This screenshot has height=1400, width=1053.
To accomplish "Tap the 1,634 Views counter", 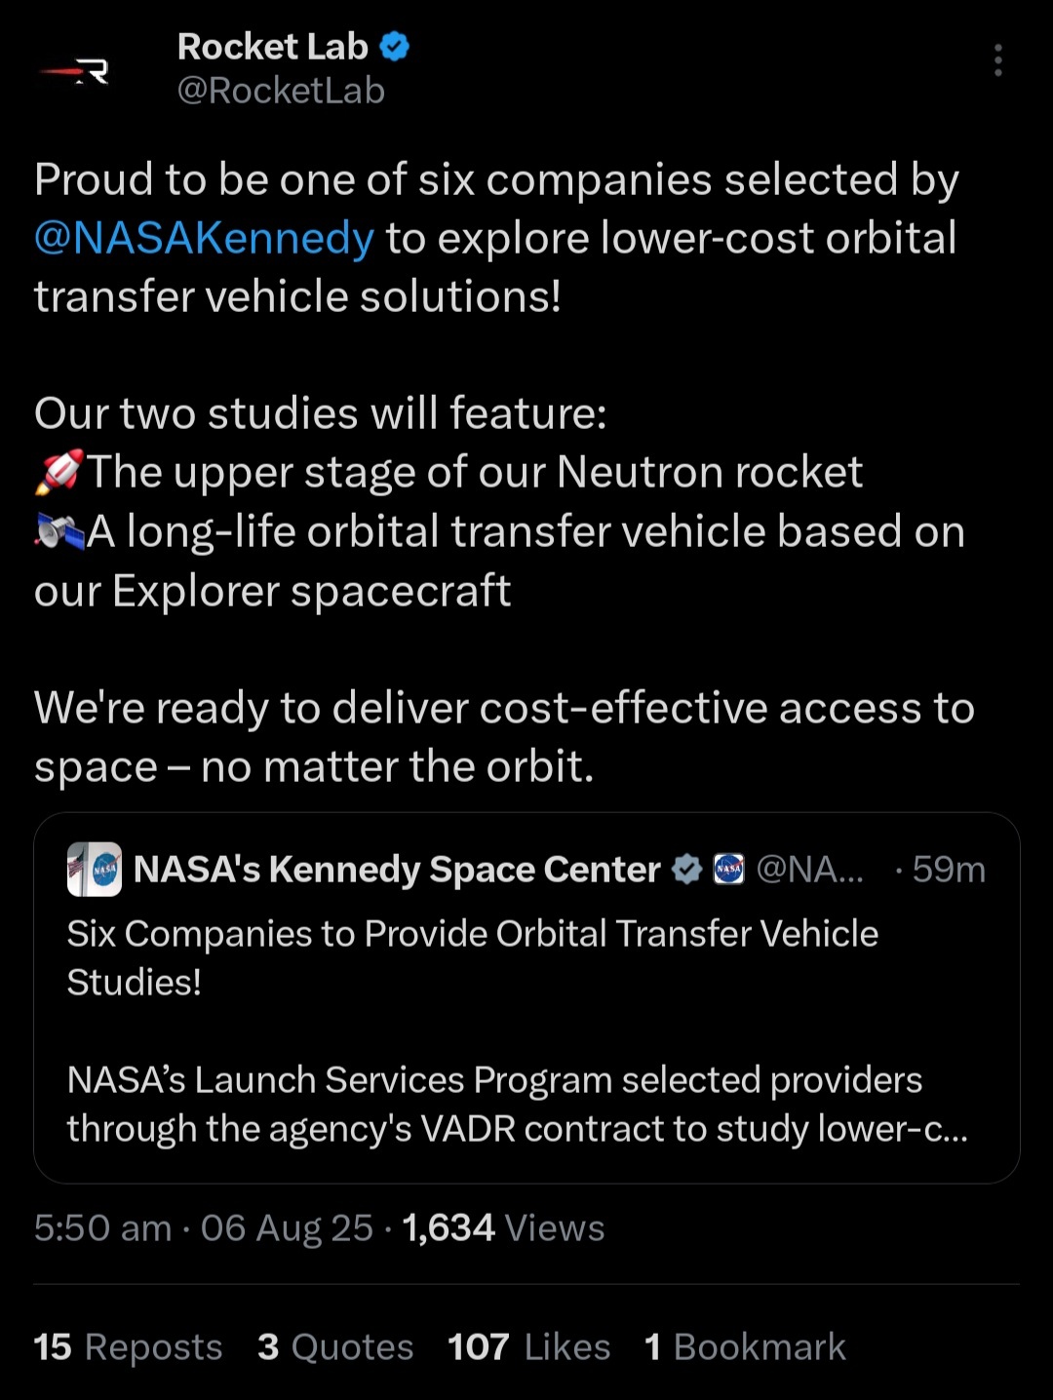I will coord(503,1227).
